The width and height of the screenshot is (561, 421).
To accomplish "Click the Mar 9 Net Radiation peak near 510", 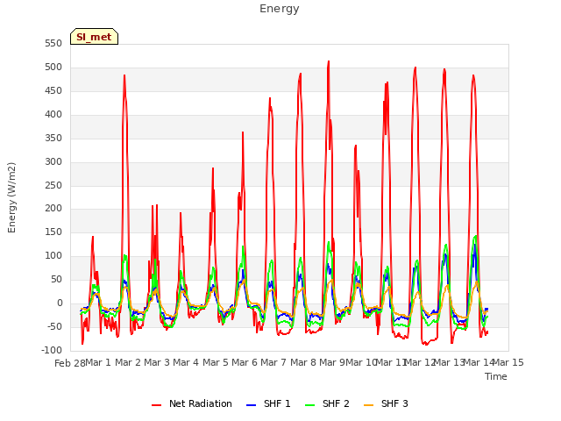I will click(329, 62).
